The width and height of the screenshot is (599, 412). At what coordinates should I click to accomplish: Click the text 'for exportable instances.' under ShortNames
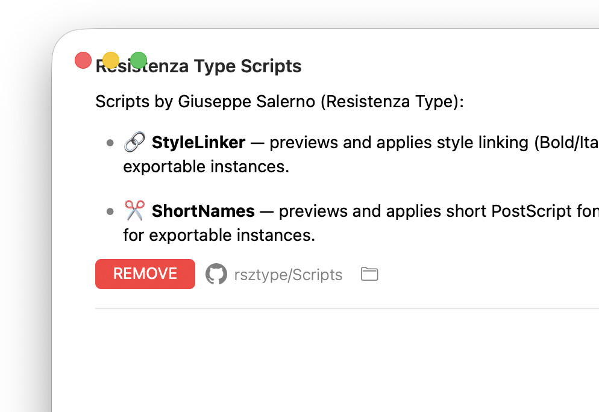(x=219, y=235)
